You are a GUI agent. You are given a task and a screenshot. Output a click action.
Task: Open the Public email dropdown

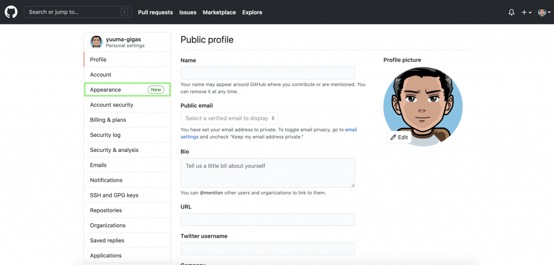click(229, 118)
